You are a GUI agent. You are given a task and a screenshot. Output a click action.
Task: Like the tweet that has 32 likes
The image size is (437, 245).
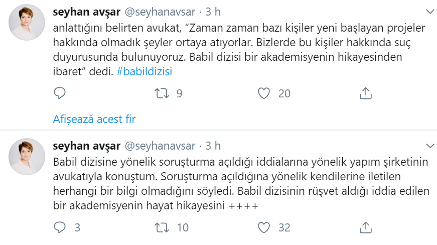click(x=264, y=227)
